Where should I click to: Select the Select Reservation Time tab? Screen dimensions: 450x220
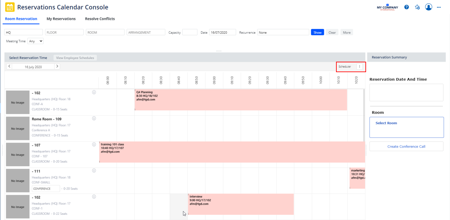(x=28, y=58)
